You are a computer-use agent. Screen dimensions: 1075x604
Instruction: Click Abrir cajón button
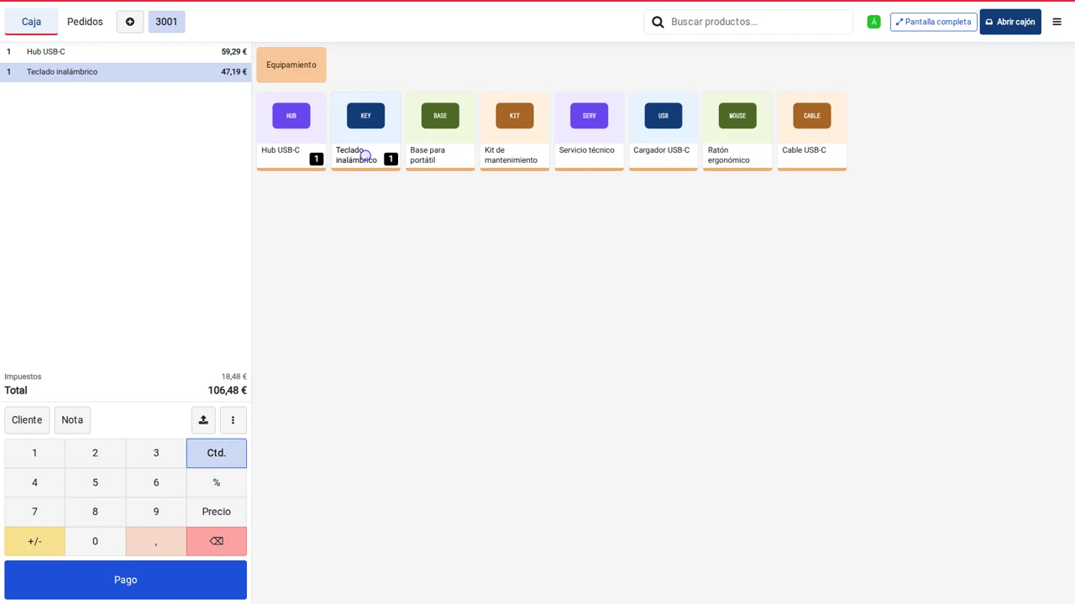coord(1010,22)
